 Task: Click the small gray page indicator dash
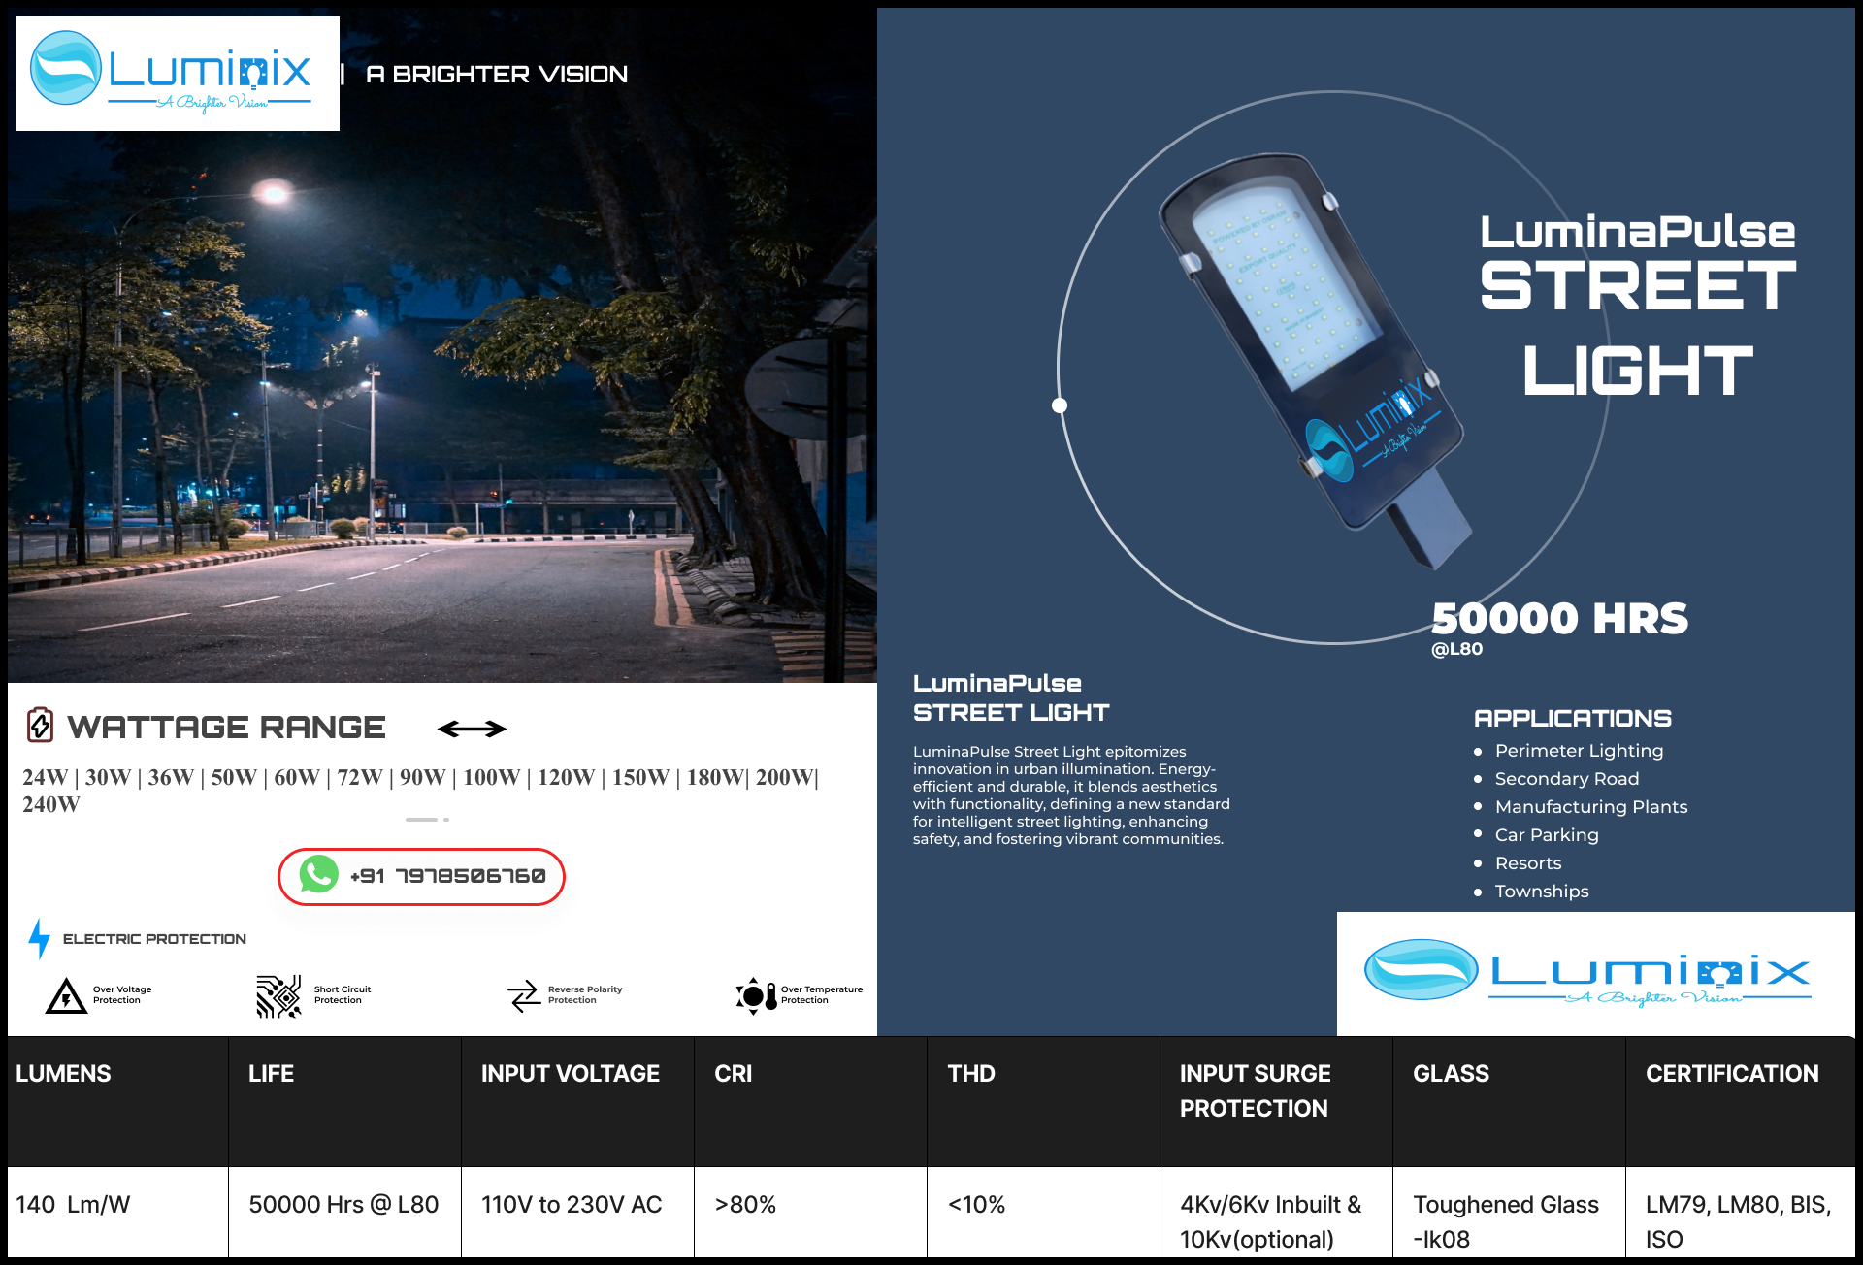(421, 820)
